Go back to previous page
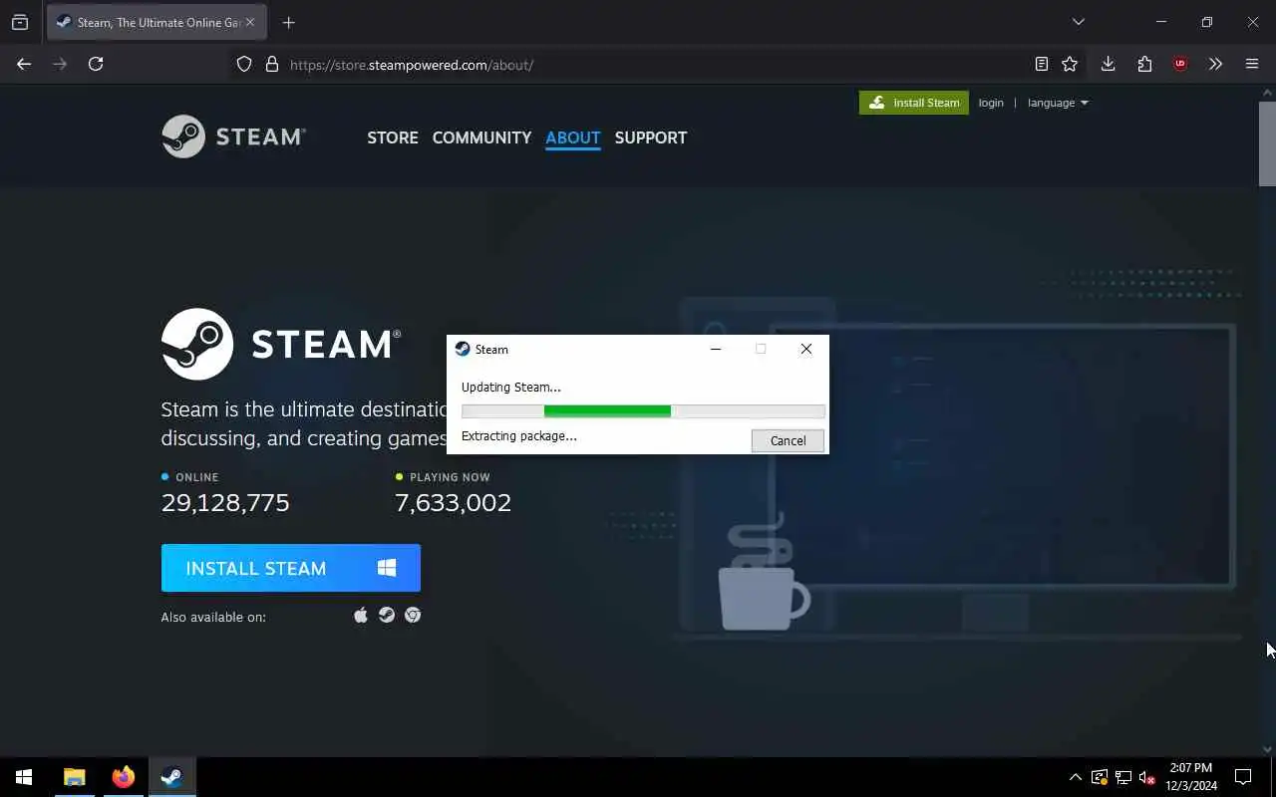This screenshot has width=1276, height=797. tap(24, 64)
